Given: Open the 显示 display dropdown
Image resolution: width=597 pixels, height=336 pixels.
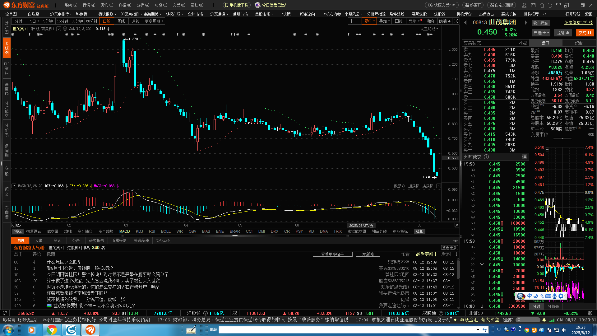Looking at the screenshot, I should point(415,21).
